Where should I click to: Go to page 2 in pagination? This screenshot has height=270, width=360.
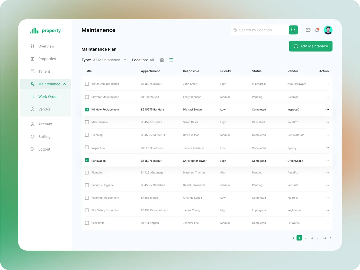pos(305,238)
